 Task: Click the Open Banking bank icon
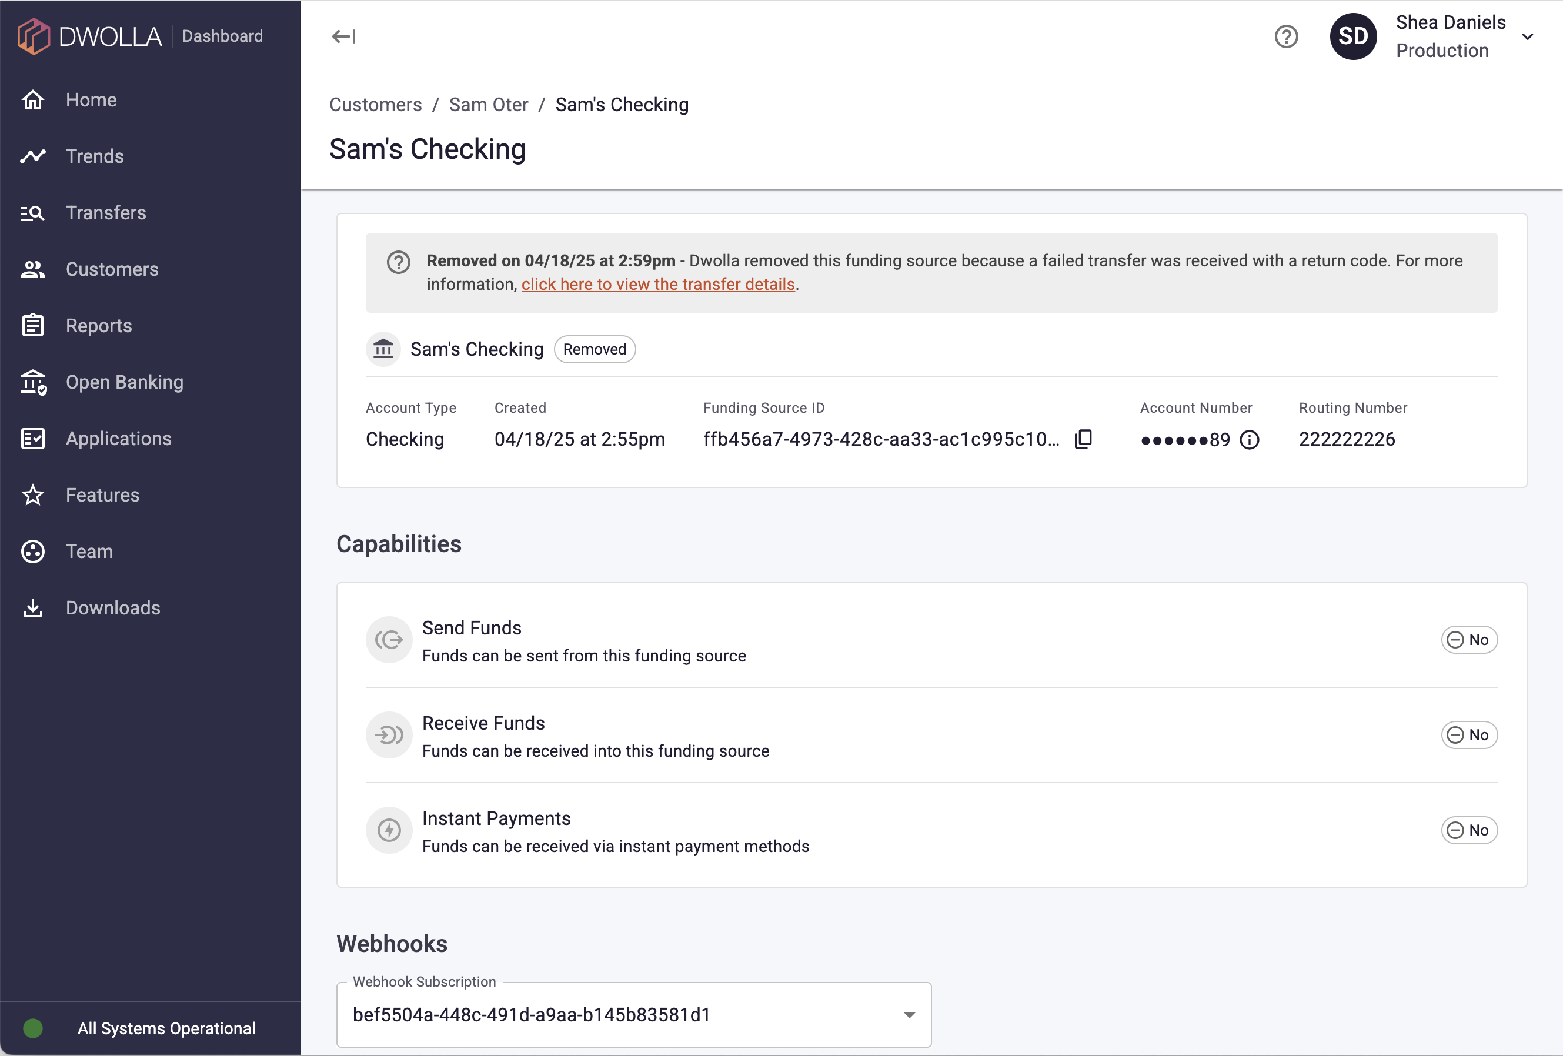point(33,382)
